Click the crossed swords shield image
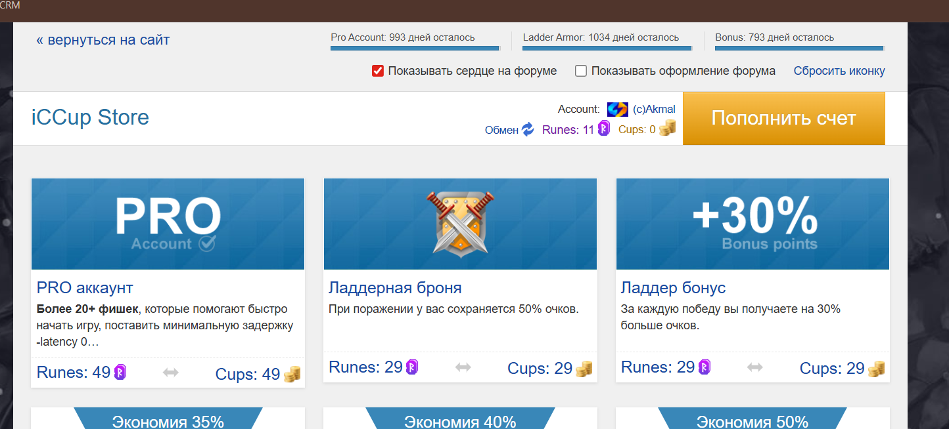Viewport: 949px width, 429px height. [460, 223]
